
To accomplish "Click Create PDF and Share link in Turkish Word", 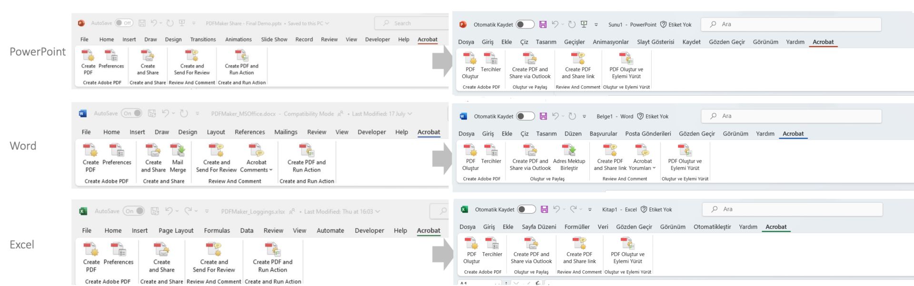I will (610, 158).
